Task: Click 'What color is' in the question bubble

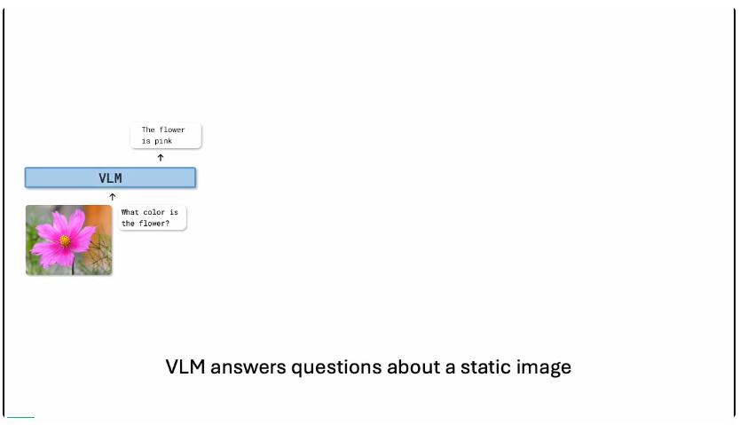Action: [150, 213]
